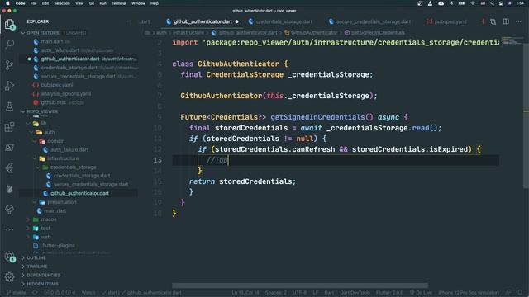Click the getSignedInCredentials breadcrumb
This screenshot has height=297, width=529.
[378, 33]
